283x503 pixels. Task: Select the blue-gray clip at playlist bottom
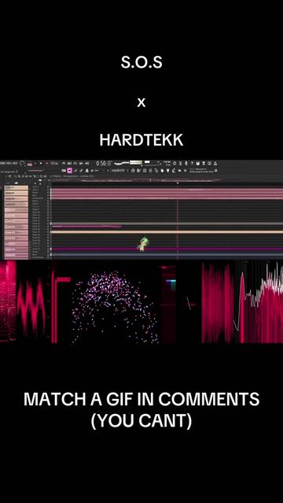point(167,254)
